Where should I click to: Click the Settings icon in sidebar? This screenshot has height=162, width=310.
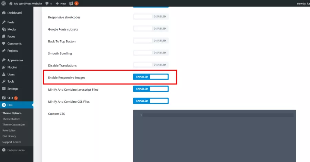4,89
